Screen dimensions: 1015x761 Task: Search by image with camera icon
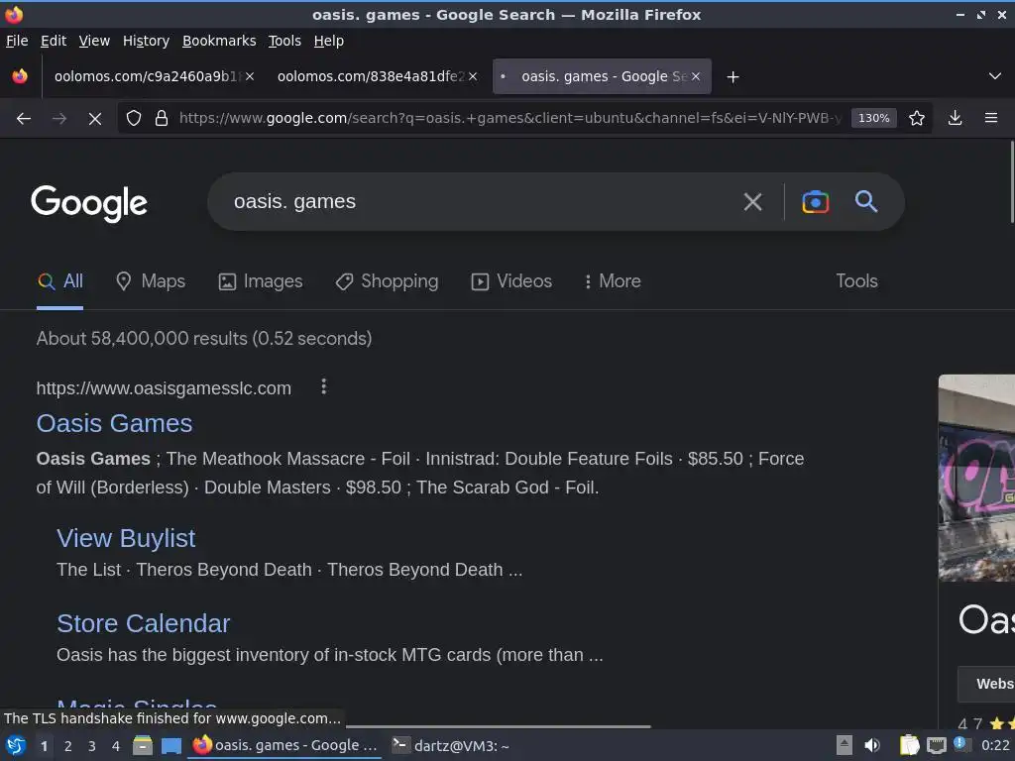815,202
